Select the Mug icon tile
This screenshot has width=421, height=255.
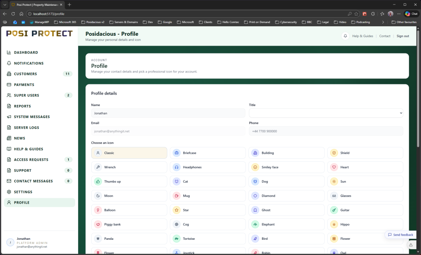click(208, 196)
